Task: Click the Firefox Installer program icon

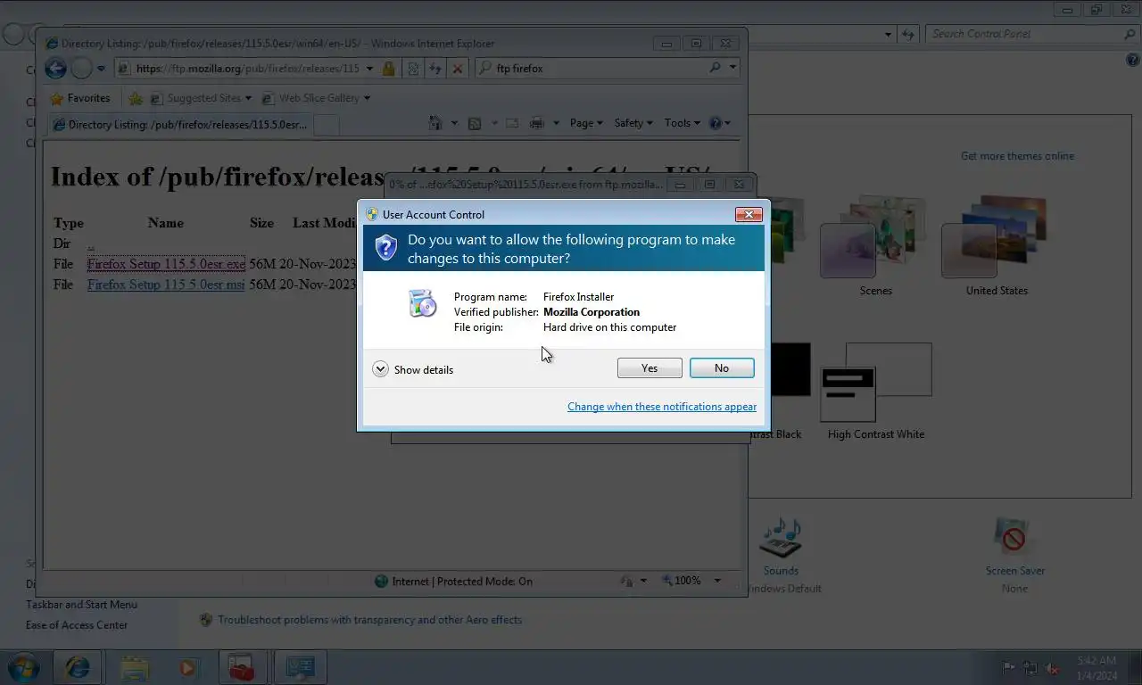Action: 422,303
